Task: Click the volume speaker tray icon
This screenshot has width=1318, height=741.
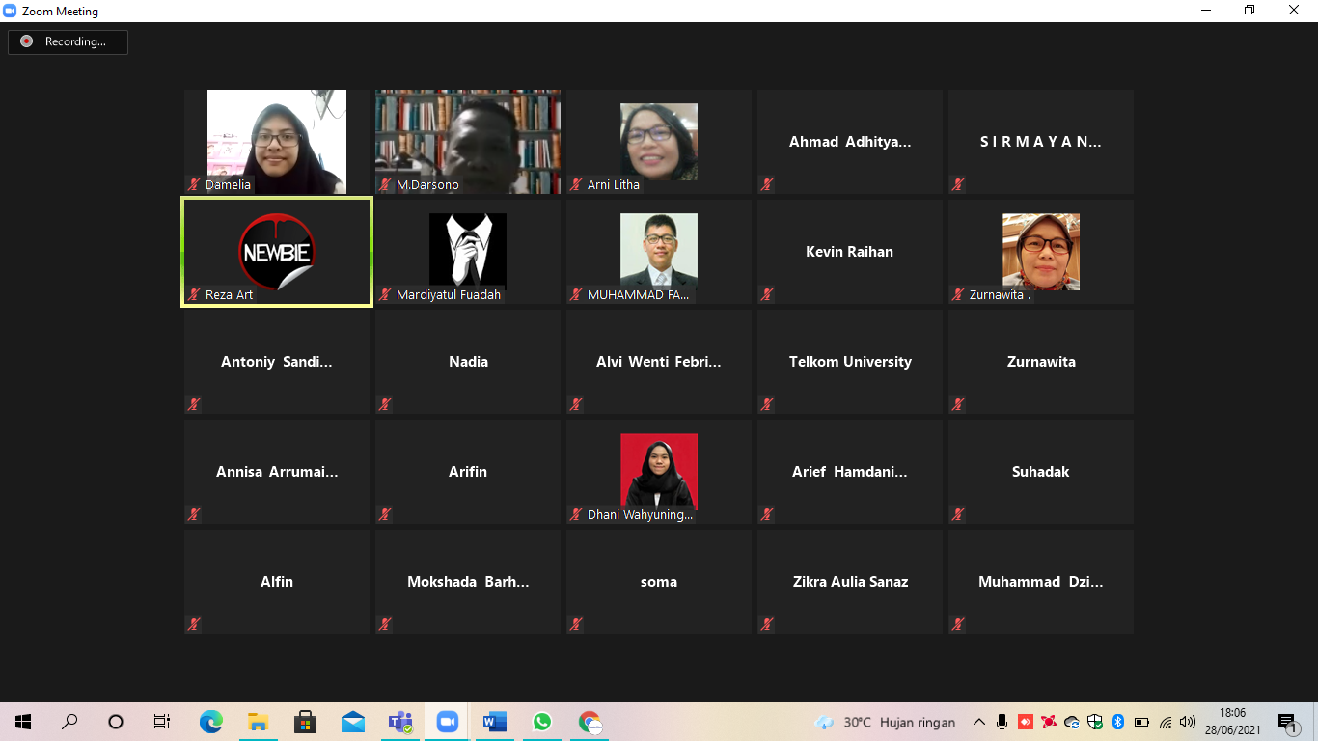Action: coord(1188,722)
